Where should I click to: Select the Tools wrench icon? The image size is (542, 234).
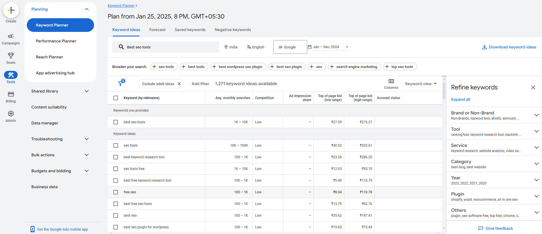[x=11, y=75]
